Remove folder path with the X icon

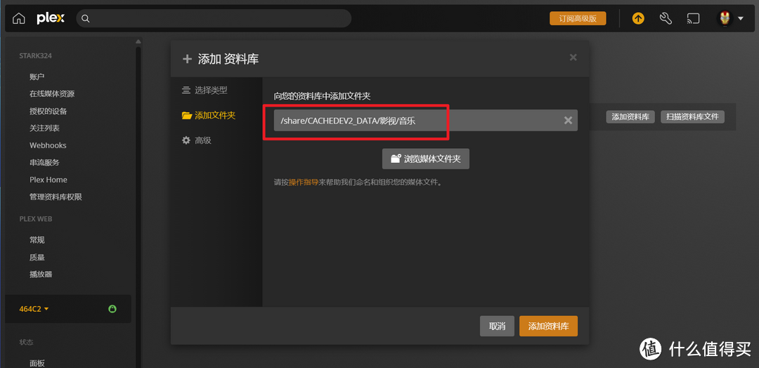569,120
